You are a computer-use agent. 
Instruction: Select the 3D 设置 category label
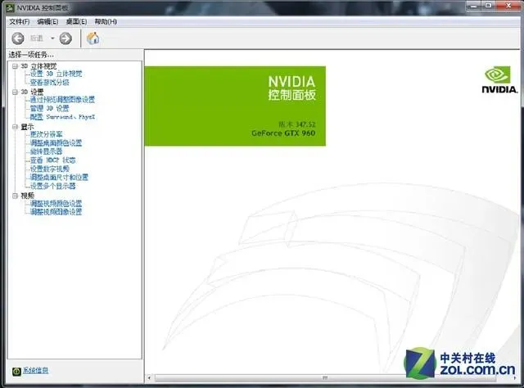32,92
